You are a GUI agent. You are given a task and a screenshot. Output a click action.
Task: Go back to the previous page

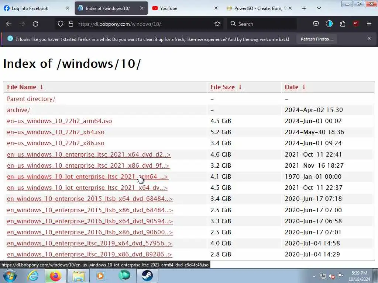(x=9, y=24)
